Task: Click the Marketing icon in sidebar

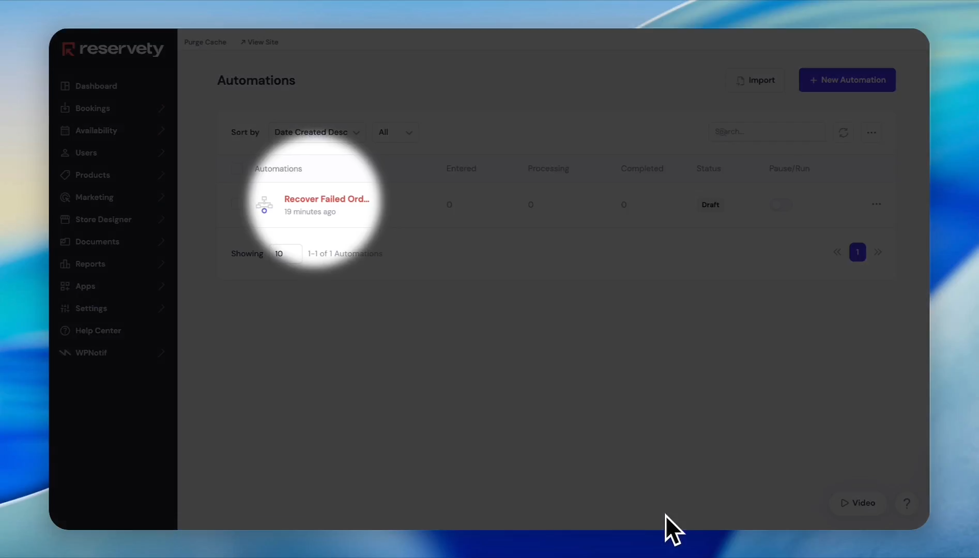Action: coord(65,197)
